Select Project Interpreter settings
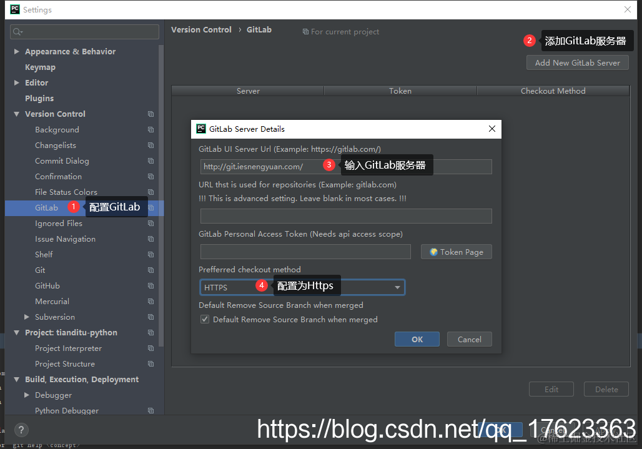The height and width of the screenshot is (449, 642). pyautogui.click(x=68, y=348)
